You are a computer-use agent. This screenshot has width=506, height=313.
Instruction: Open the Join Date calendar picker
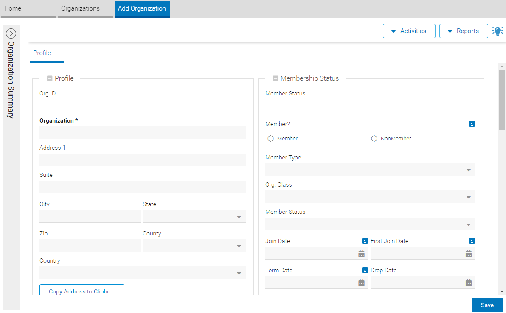click(361, 254)
